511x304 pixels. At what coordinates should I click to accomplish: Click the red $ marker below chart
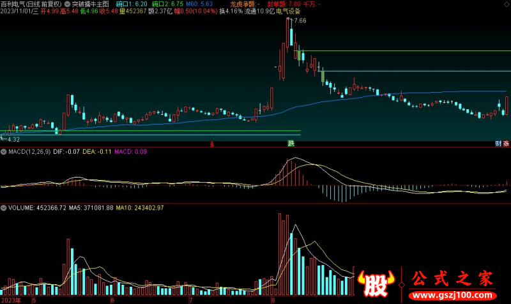click(x=211, y=144)
